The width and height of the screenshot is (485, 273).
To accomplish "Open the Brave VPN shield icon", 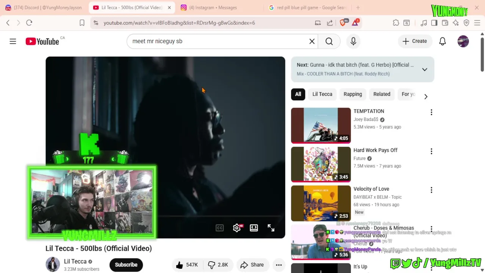I will (x=466, y=23).
